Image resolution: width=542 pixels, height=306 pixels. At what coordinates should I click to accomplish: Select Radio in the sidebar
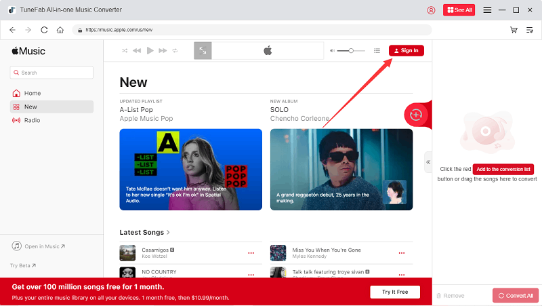coord(32,120)
